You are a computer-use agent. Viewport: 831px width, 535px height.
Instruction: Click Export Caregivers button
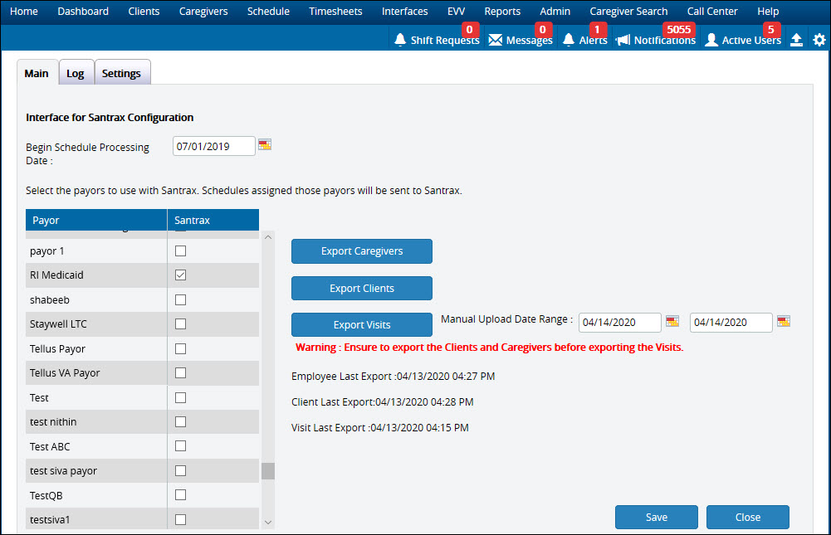point(362,251)
